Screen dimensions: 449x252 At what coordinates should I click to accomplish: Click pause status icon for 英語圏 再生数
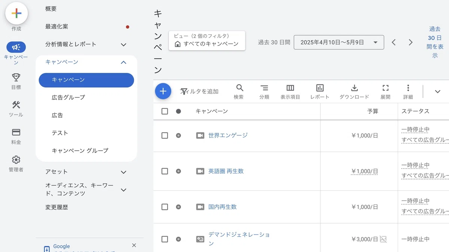pos(178,171)
